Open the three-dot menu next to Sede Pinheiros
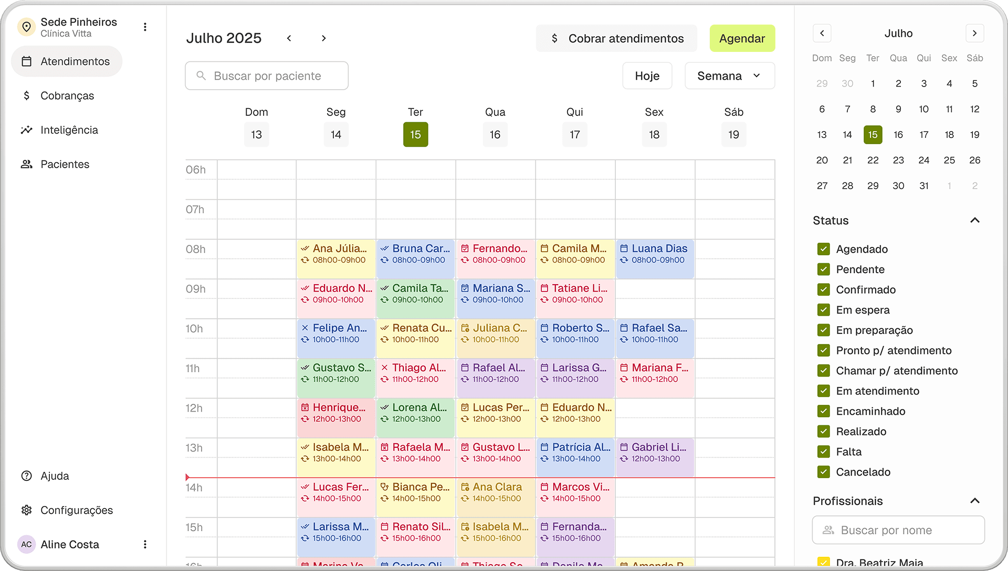This screenshot has height=571, width=1008. 145,27
